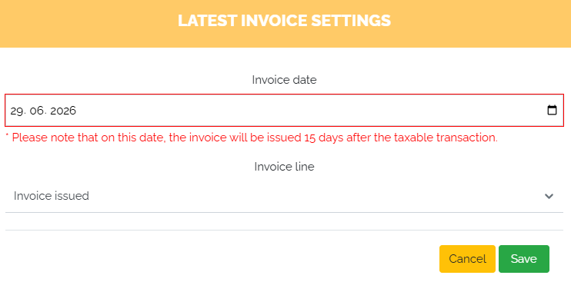Click the red 15 days warning note

coord(252,138)
